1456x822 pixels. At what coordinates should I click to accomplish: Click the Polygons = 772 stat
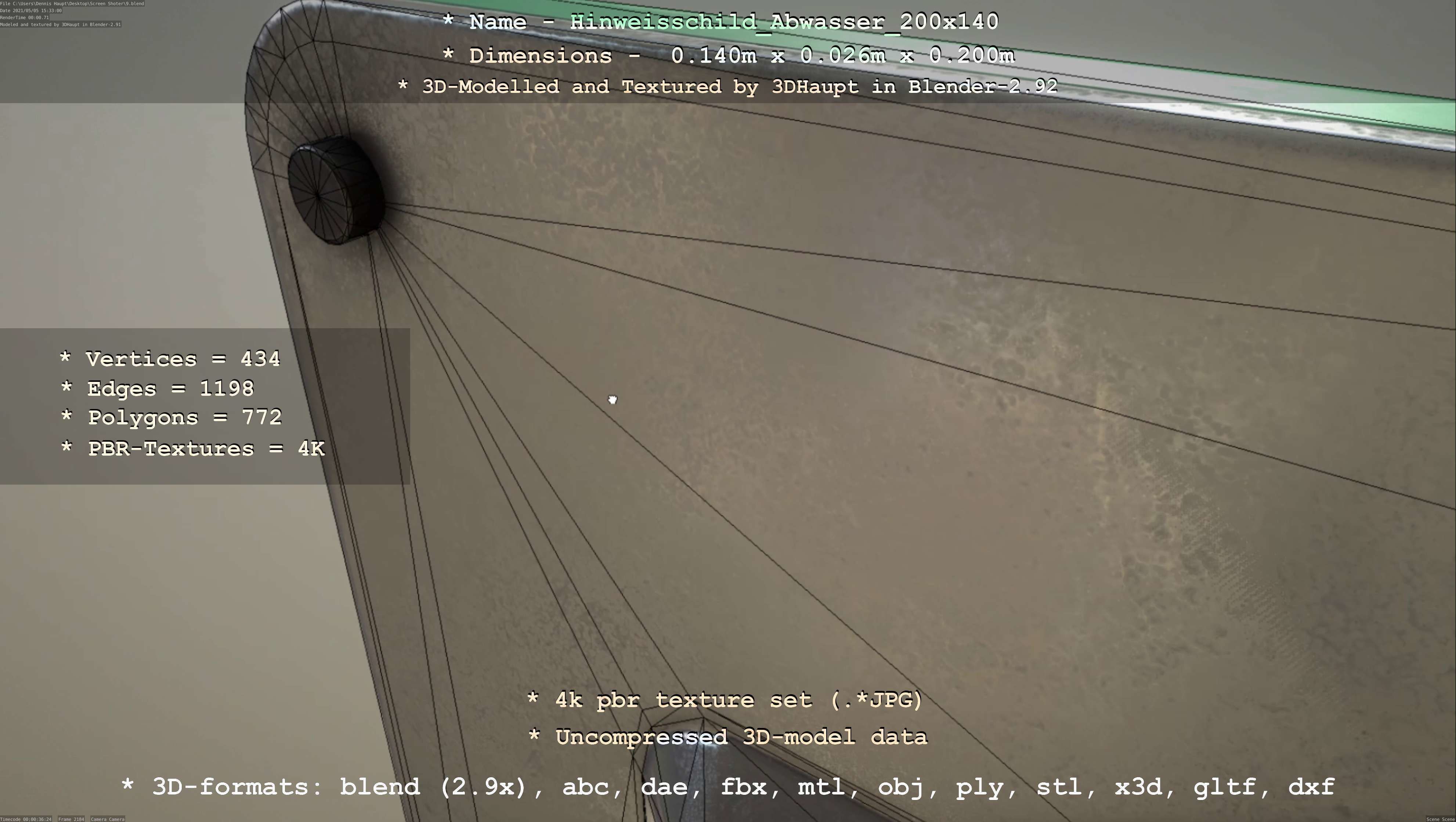(171, 418)
